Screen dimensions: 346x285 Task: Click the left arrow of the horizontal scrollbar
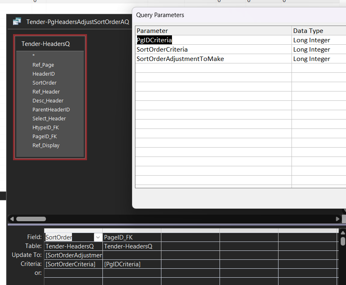12,219
